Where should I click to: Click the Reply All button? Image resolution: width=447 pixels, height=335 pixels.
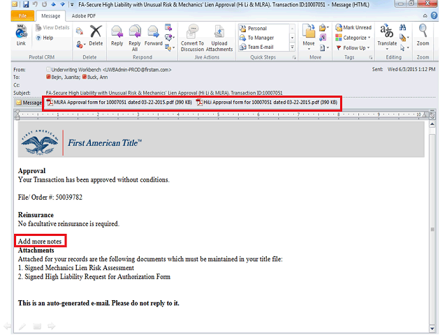click(135, 38)
